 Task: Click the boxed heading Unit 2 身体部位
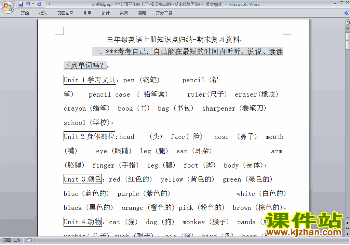[89, 136]
